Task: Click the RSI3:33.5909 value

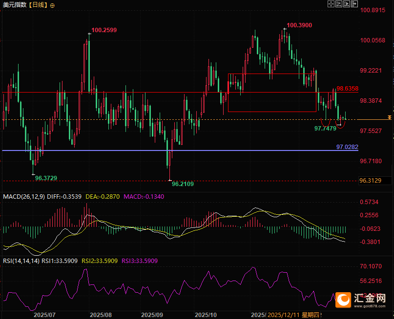Action: coord(140,261)
